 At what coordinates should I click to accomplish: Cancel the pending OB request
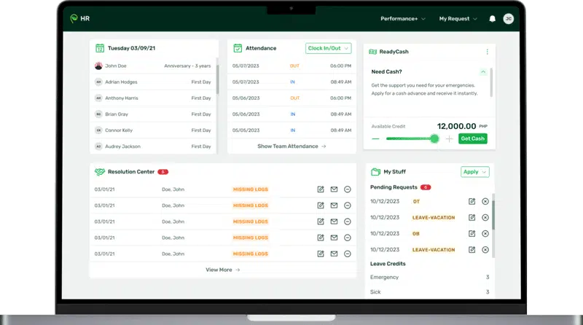coord(485,233)
